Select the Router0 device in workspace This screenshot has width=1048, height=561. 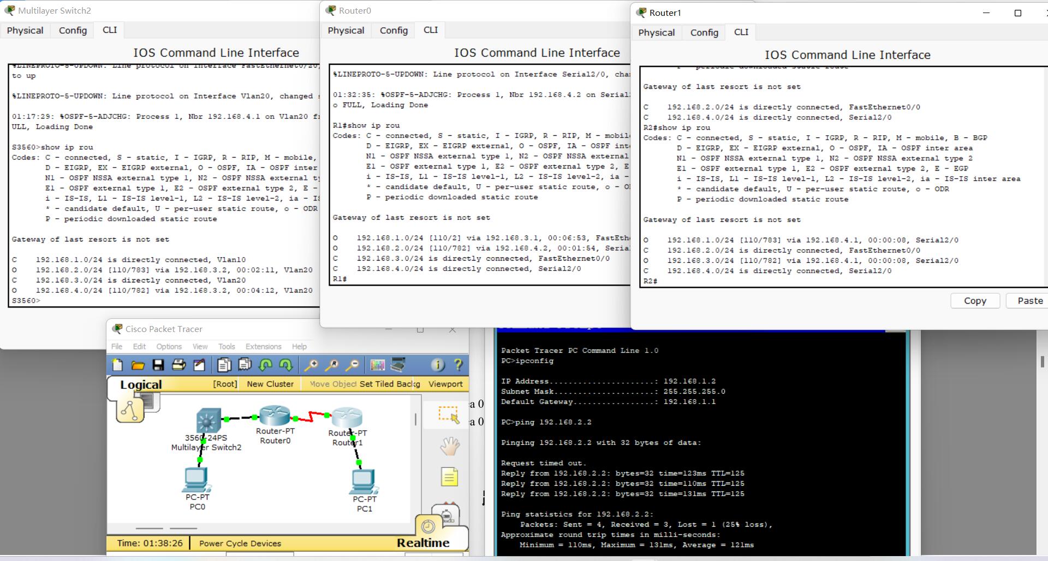[x=275, y=415]
